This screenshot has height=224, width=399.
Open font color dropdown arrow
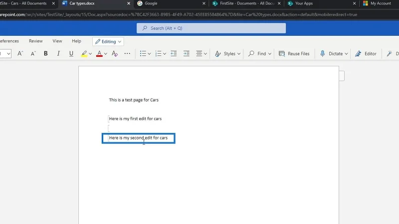(106, 54)
